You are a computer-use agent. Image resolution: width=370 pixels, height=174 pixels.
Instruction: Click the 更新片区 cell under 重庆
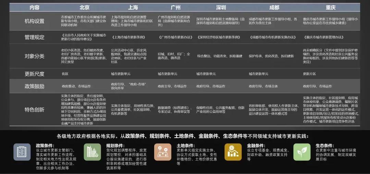tap(309, 74)
